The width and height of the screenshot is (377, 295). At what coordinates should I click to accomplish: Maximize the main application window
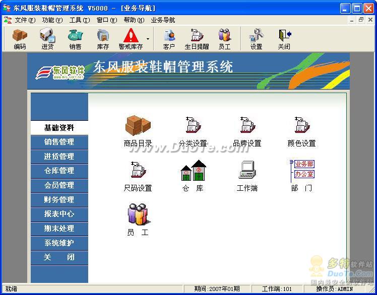click(357, 9)
